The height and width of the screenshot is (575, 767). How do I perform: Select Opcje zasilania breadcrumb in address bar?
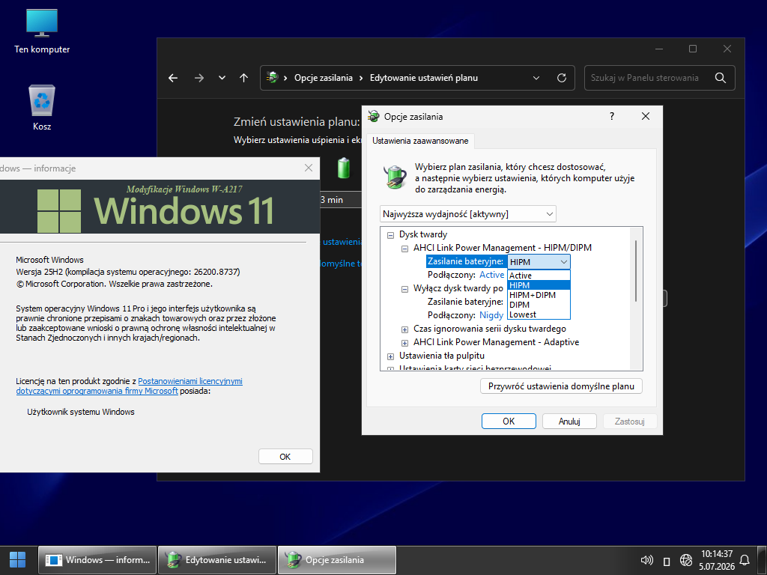click(324, 78)
